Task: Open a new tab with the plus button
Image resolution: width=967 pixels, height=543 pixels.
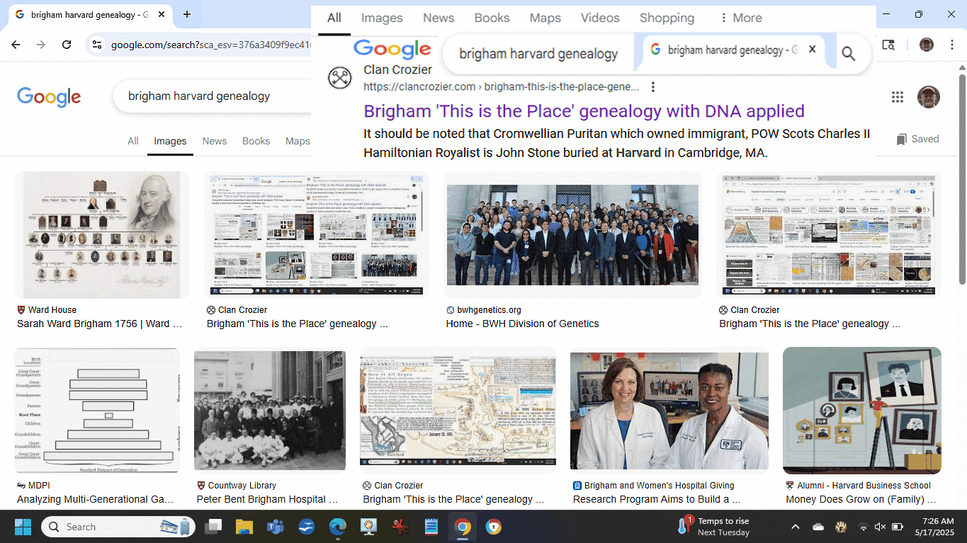Action: coord(187,14)
